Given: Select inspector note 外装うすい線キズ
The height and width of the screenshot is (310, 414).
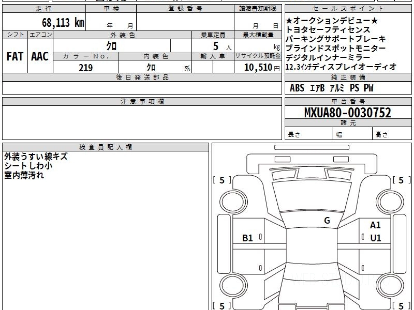Looking at the screenshot, I should point(36,157).
